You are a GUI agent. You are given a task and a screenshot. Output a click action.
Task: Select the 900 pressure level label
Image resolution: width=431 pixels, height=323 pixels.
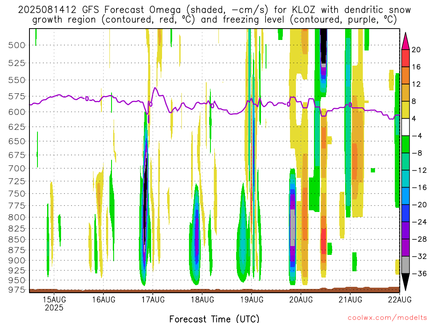(17, 260)
